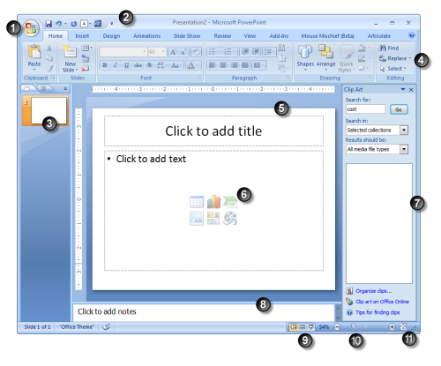This screenshot has width=441, height=366.
Task: Click Insert Picture from File placeholder icon
Action: tap(197, 218)
